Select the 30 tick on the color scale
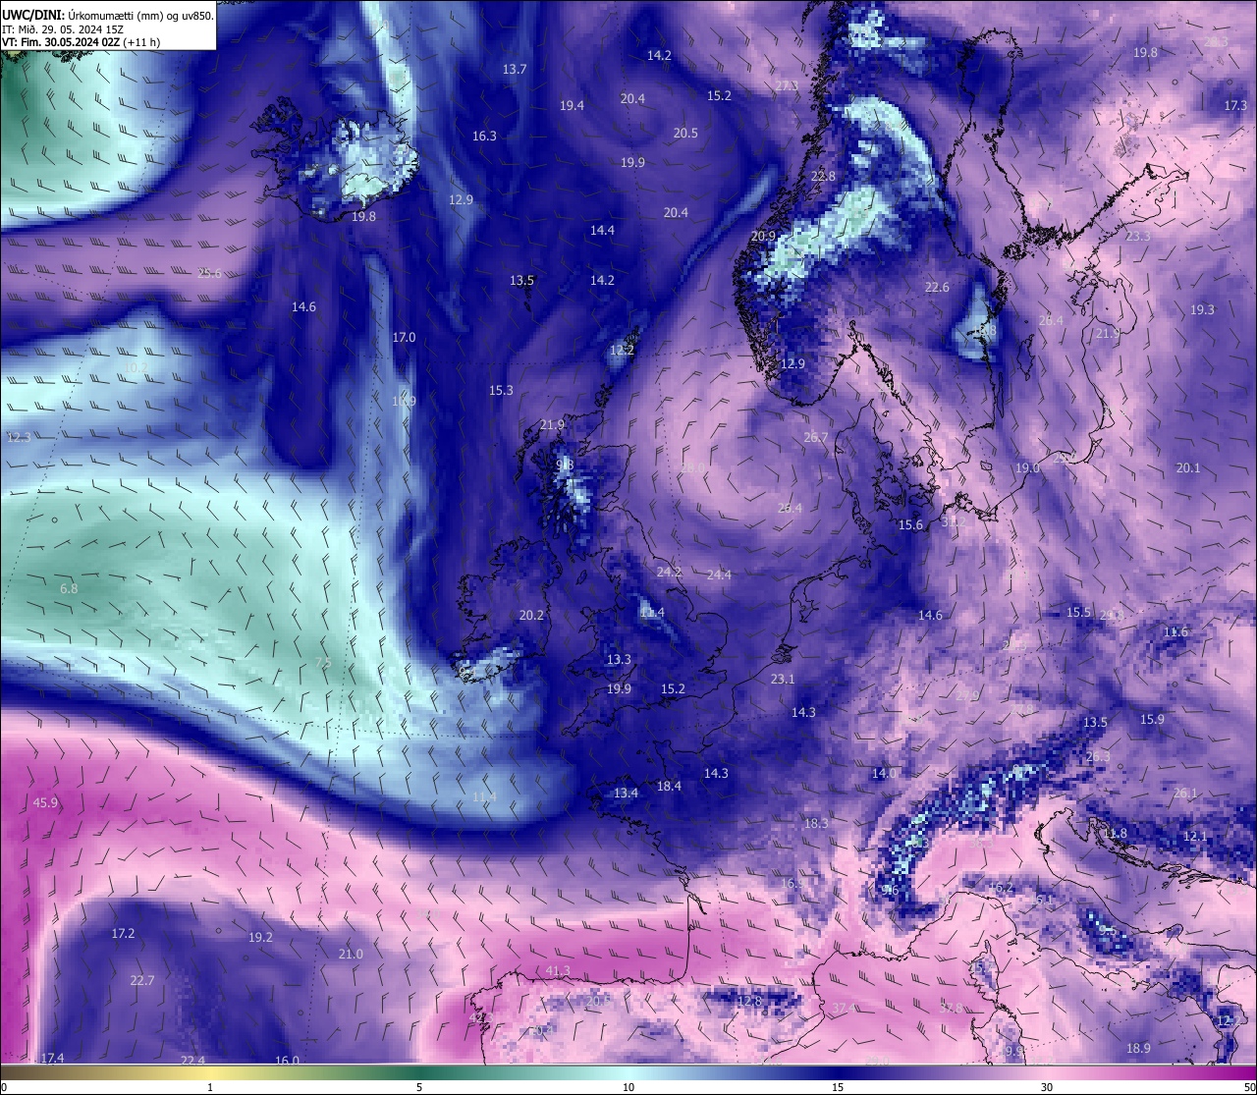 click(x=1047, y=1087)
